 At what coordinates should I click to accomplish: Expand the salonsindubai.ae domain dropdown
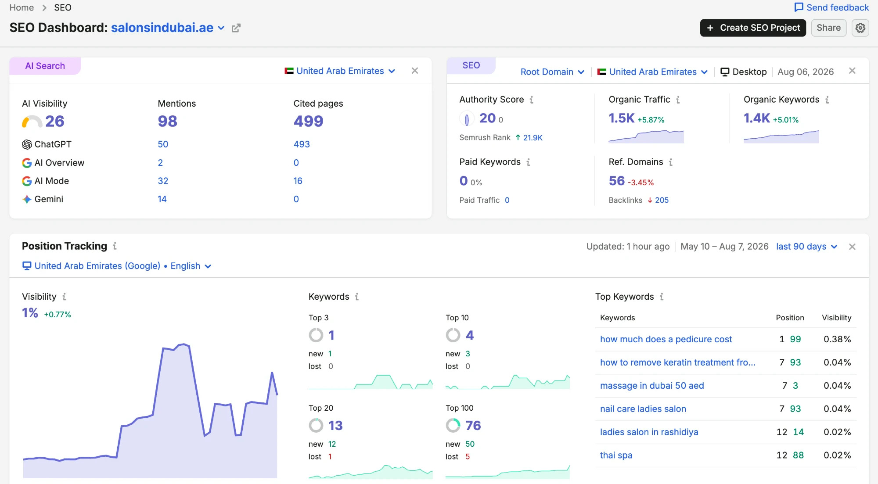222,28
